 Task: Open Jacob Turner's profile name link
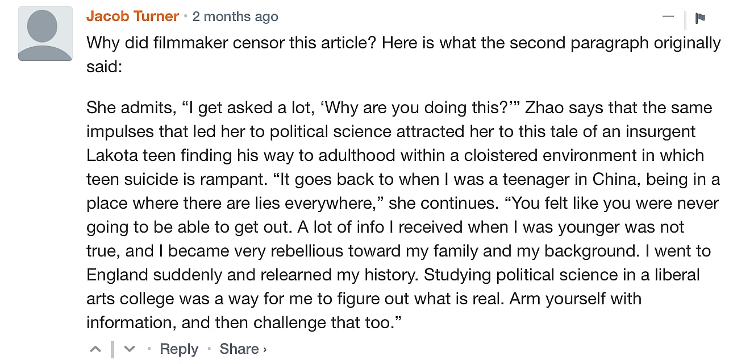tap(132, 16)
